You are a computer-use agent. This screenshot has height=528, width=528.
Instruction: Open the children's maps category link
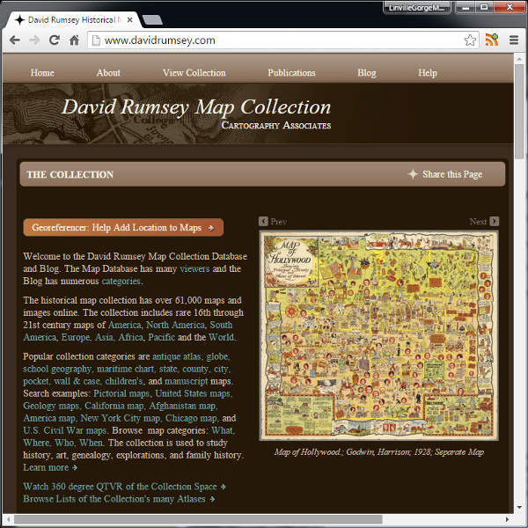point(124,381)
